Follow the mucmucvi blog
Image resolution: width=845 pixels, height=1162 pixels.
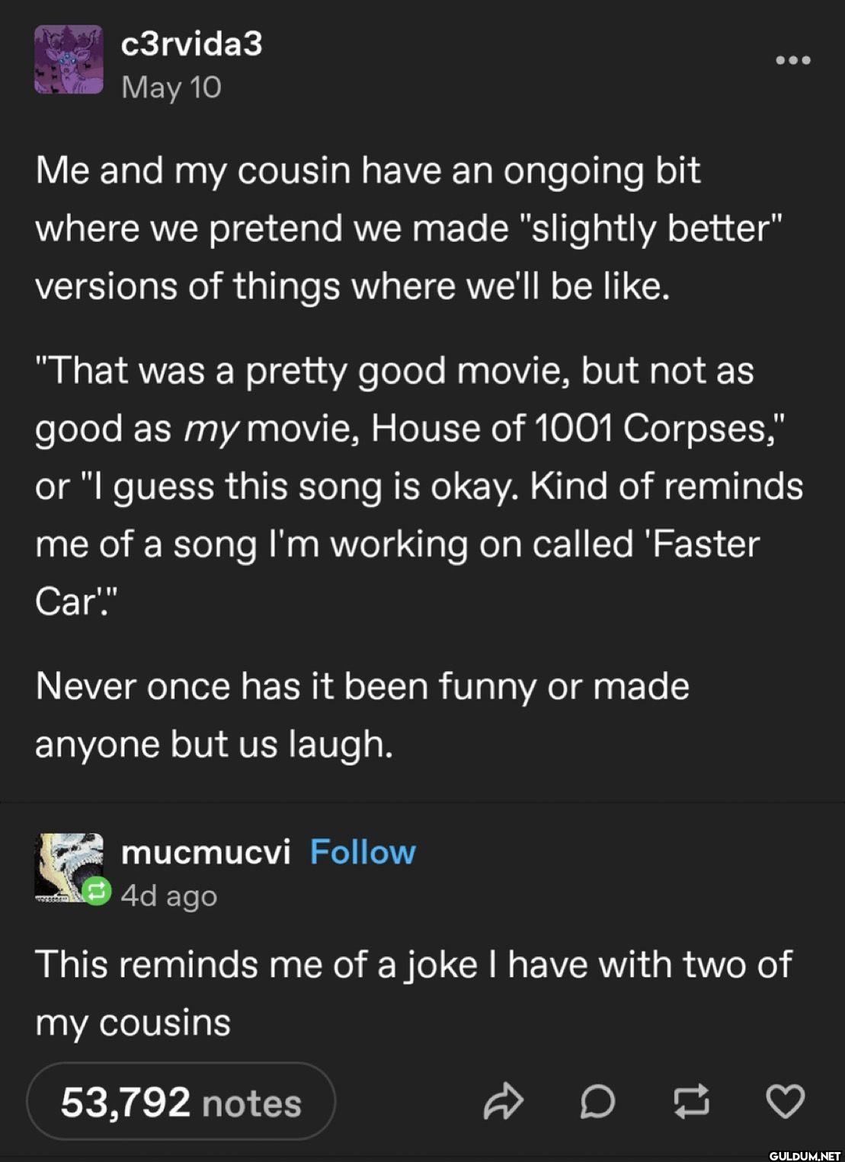click(x=363, y=852)
